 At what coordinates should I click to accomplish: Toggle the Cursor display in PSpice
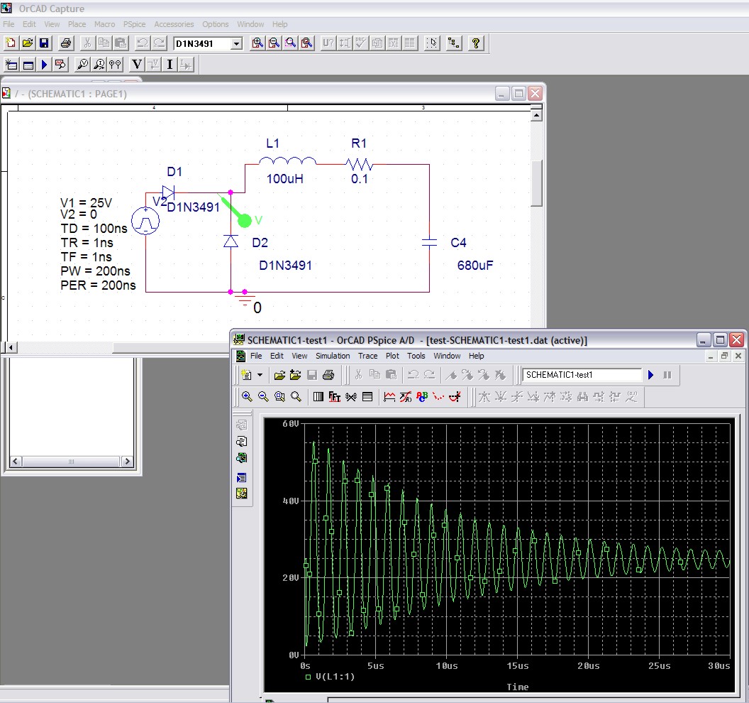coord(454,396)
